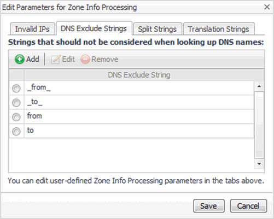Click the scrollbar down arrow

(259, 163)
